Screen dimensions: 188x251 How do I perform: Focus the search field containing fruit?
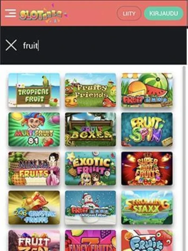click(102, 46)
